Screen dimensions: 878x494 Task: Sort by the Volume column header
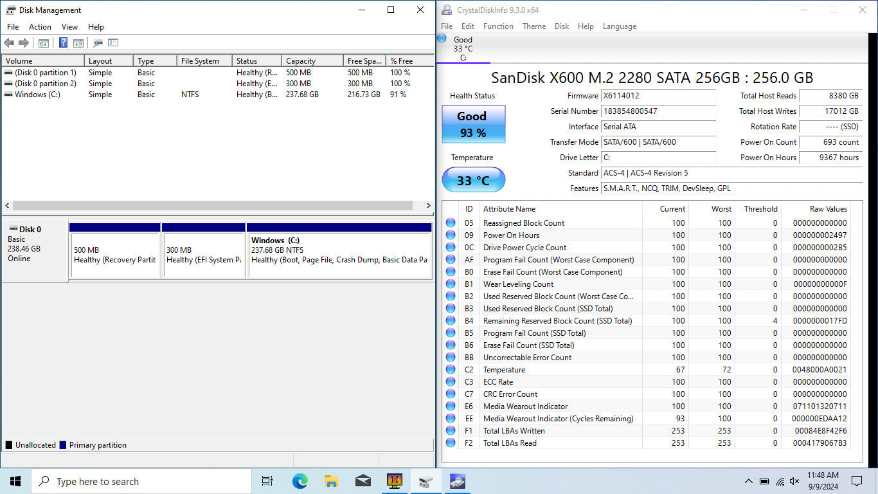[x=43, y=61]
